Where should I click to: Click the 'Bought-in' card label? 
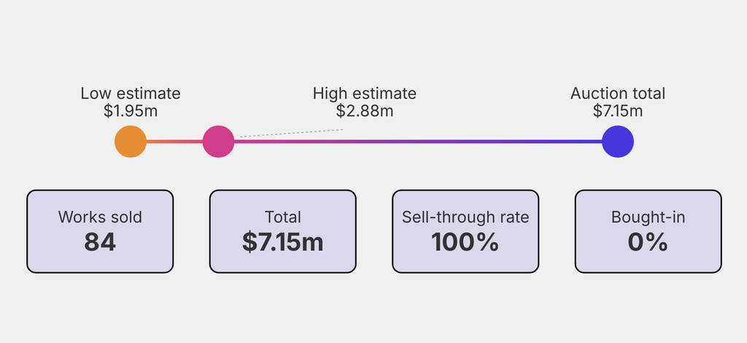pos(649,217)
